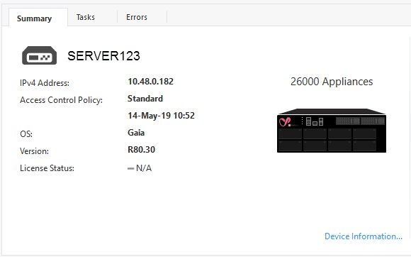Image resolution: width=411 pixels, height=257 pixels.
Task: Switch to the Tasks tab
Action: [x=86, y=17]
